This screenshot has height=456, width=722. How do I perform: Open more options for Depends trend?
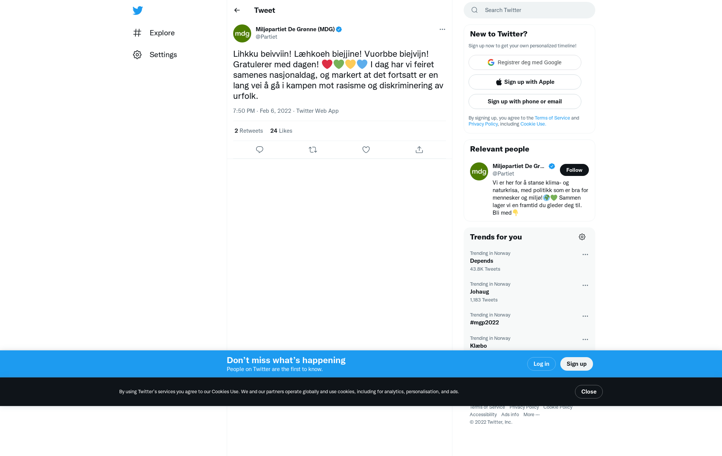point(585,255)
